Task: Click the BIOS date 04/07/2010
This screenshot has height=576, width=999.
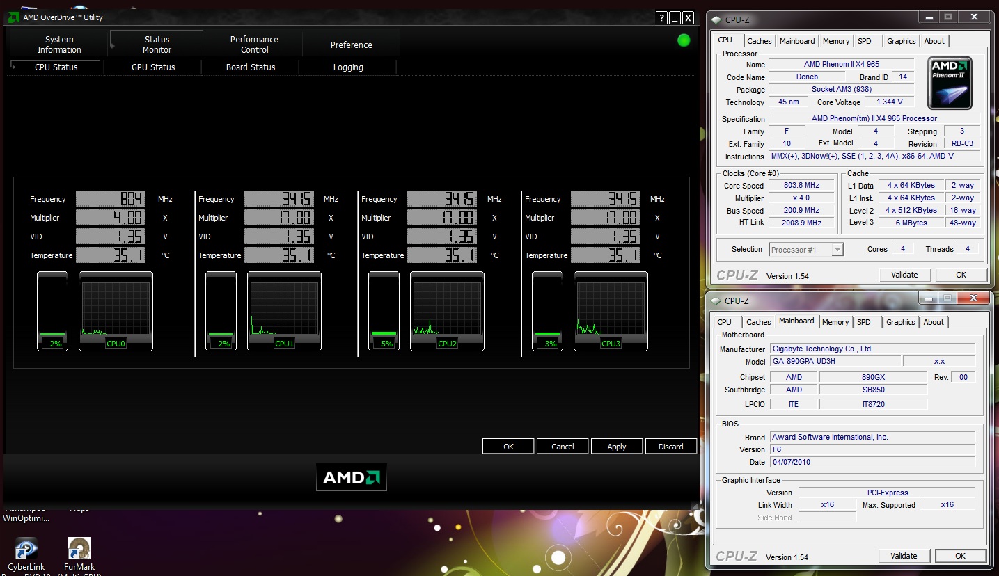Action: (872, 462)
